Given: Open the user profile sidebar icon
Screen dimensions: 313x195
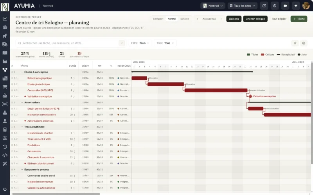Looking at the screenshot, I should (x=5, y=121).
